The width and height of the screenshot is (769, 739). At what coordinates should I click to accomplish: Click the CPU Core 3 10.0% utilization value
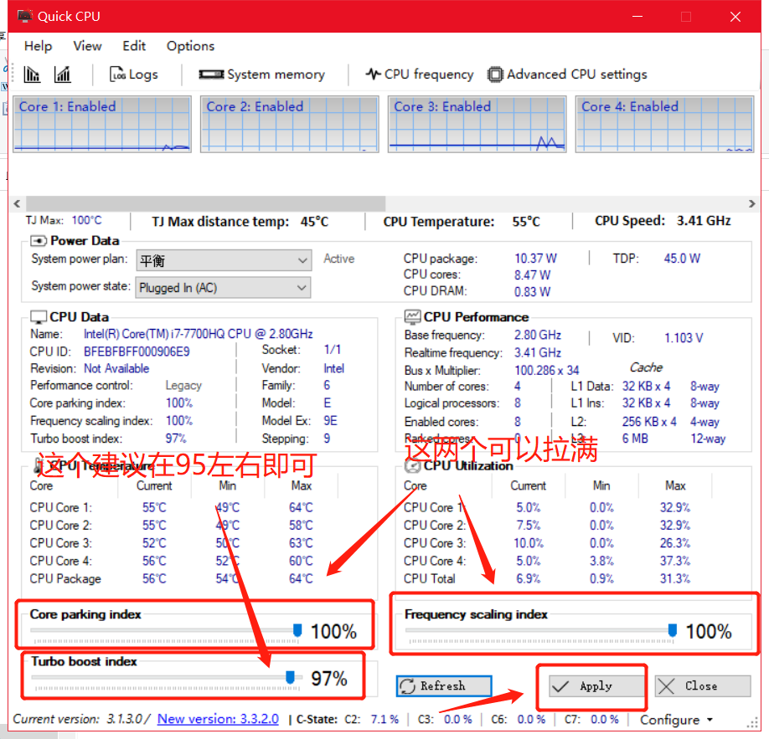point(529,543)
